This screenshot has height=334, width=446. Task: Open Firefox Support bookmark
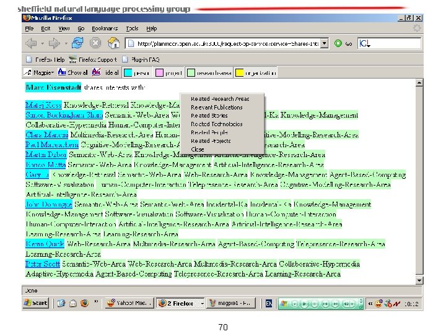point(93,59)
